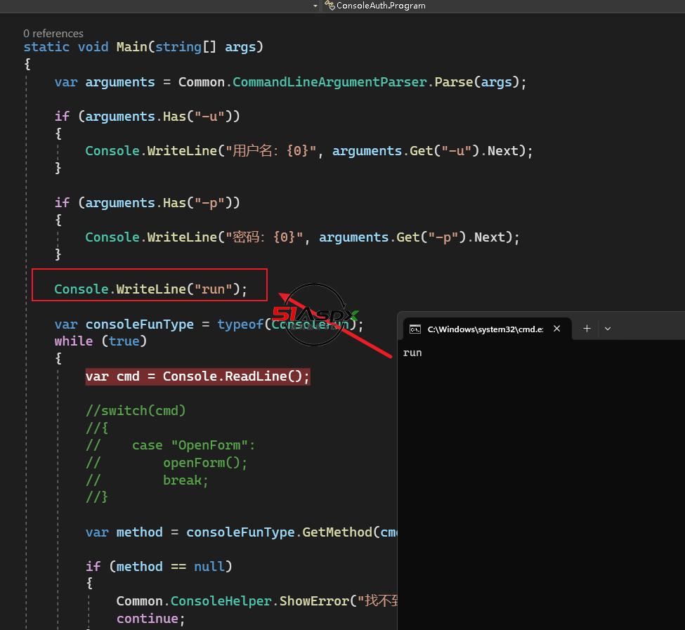Expand terminal profile dropdown chevron
Image resolution: width=685 pixels, height=630 pixels.
click(608, 328)
